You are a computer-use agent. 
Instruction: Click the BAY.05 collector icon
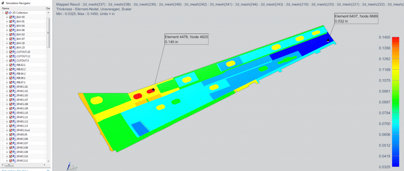[14, 17]
